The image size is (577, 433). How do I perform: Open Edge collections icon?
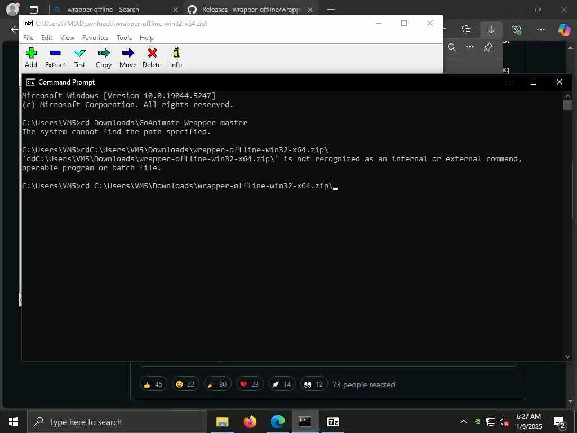(467, 30)
